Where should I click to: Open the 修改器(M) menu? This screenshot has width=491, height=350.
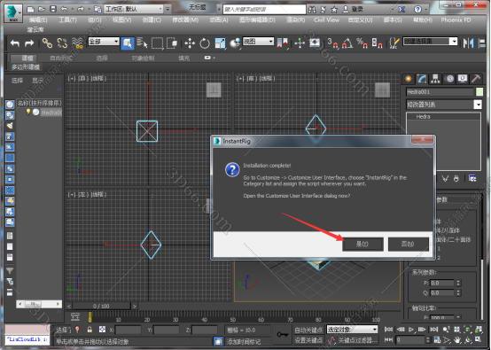click(185, 20)
